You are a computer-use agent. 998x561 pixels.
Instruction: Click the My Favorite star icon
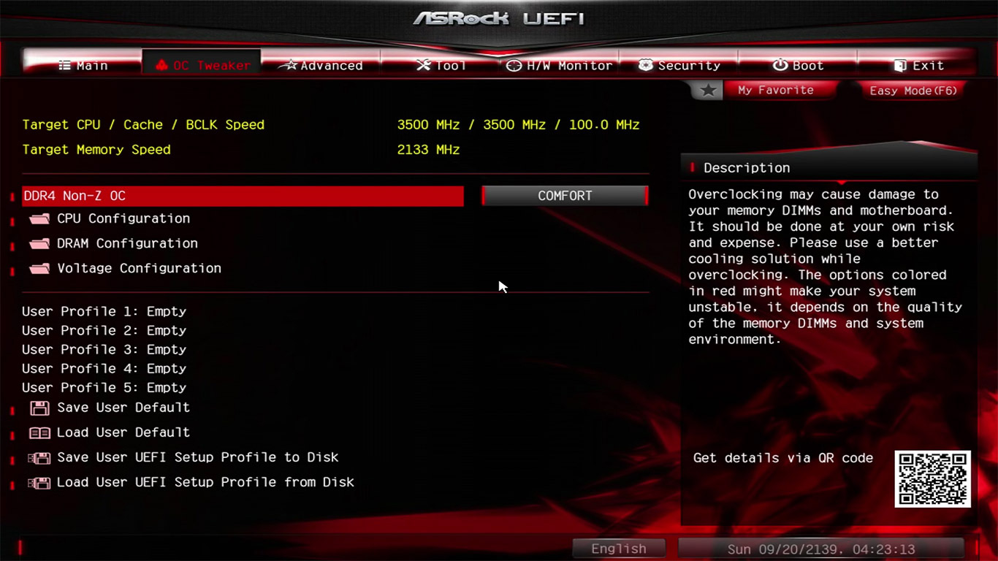(707, 91)
